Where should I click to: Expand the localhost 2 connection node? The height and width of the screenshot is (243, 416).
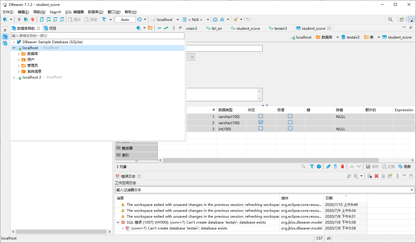coord(14,77)
